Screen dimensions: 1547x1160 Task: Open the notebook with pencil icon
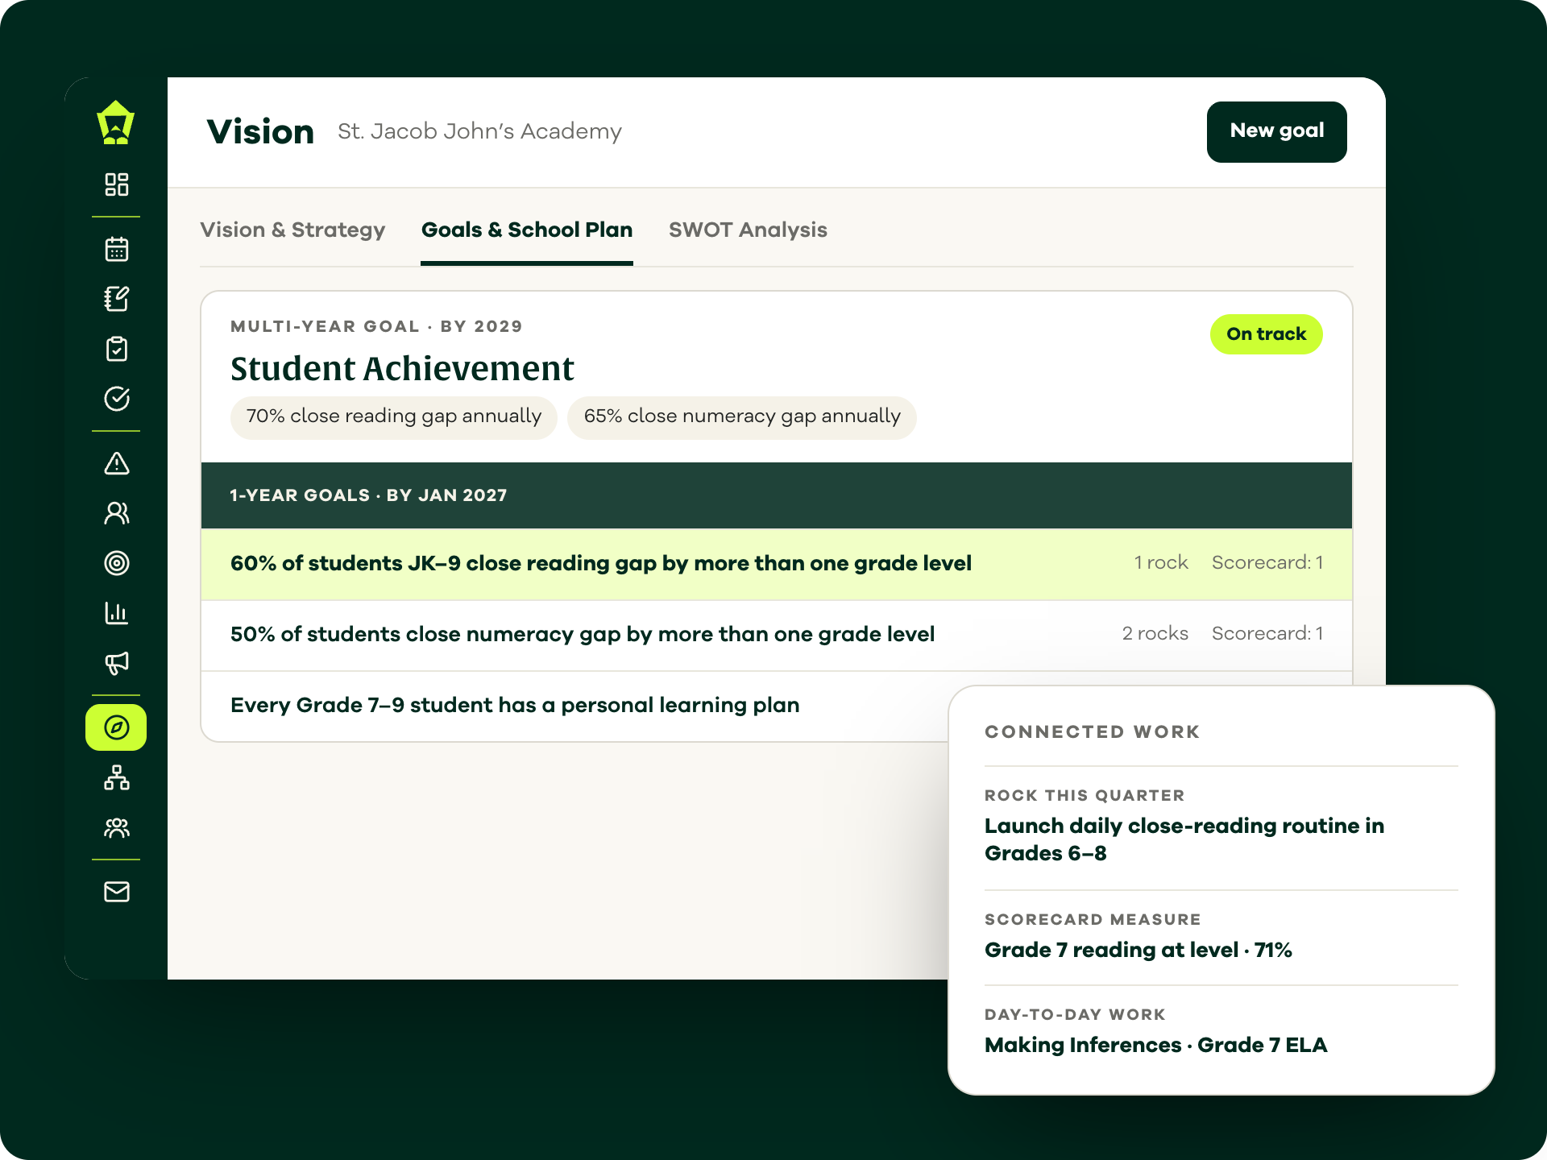point(117,299)
